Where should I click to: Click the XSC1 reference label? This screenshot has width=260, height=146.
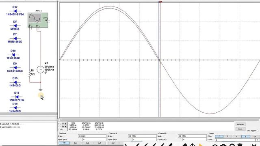39,11
